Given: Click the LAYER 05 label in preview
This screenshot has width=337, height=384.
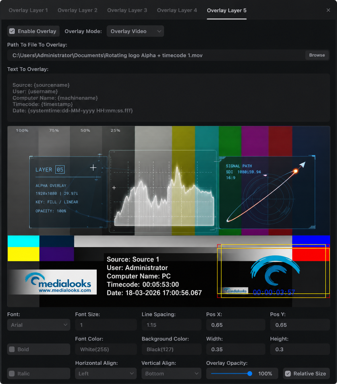Looking at the screenshot, I should pyautogui.click(x=50, y=170).
